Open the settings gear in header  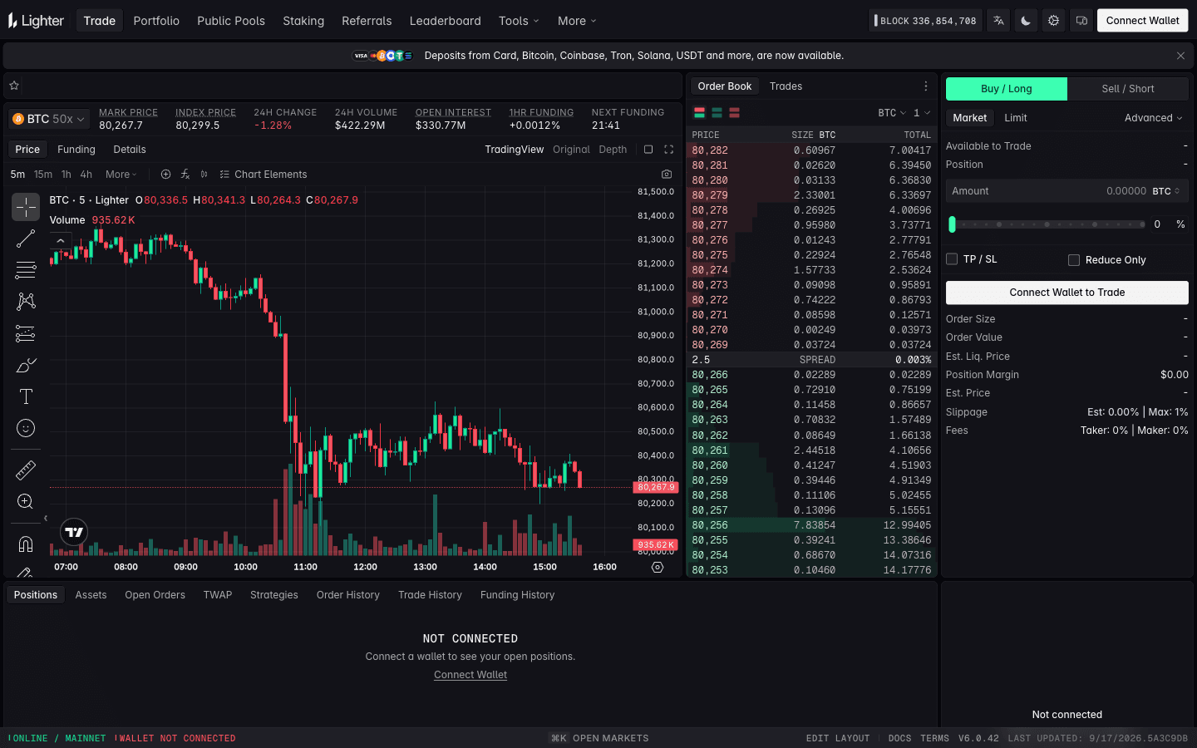pyautogui.click(x=1053, y=21)
